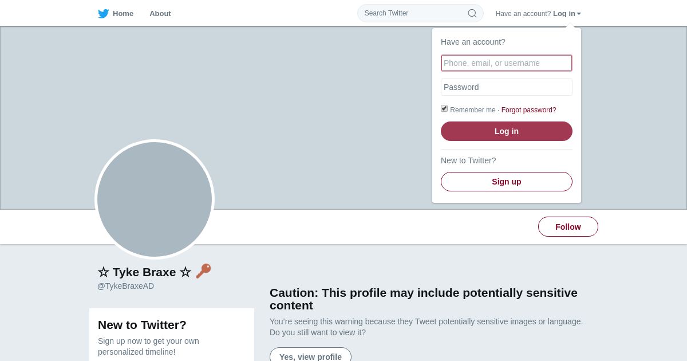Screen dimensions: 687x361
Task: Click the star after Tyke Braxe name
Action: point(185,272)
